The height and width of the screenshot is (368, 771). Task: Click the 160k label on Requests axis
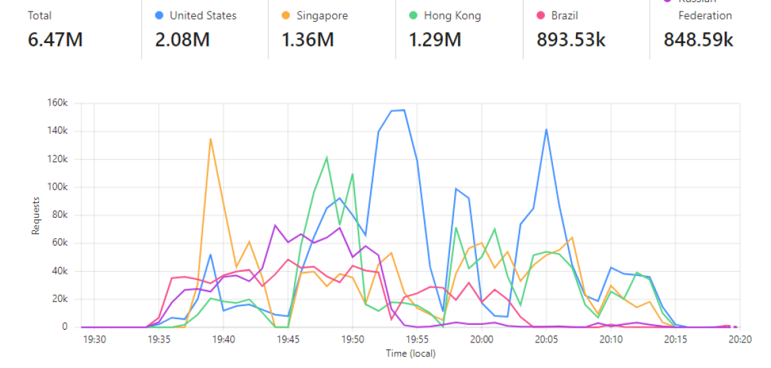point(57,104)
